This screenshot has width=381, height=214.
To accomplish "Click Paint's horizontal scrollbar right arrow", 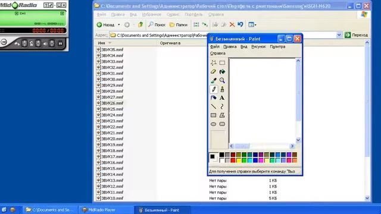I will coord(292,146).
